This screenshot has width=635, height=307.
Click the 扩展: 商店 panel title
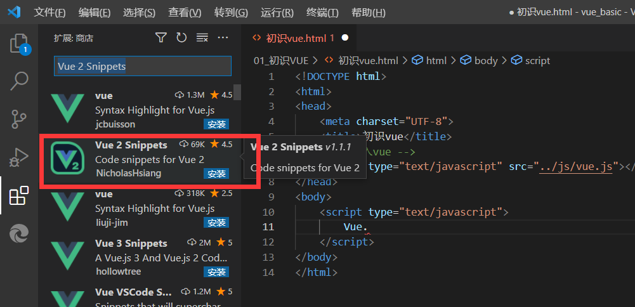click(74, 39)
